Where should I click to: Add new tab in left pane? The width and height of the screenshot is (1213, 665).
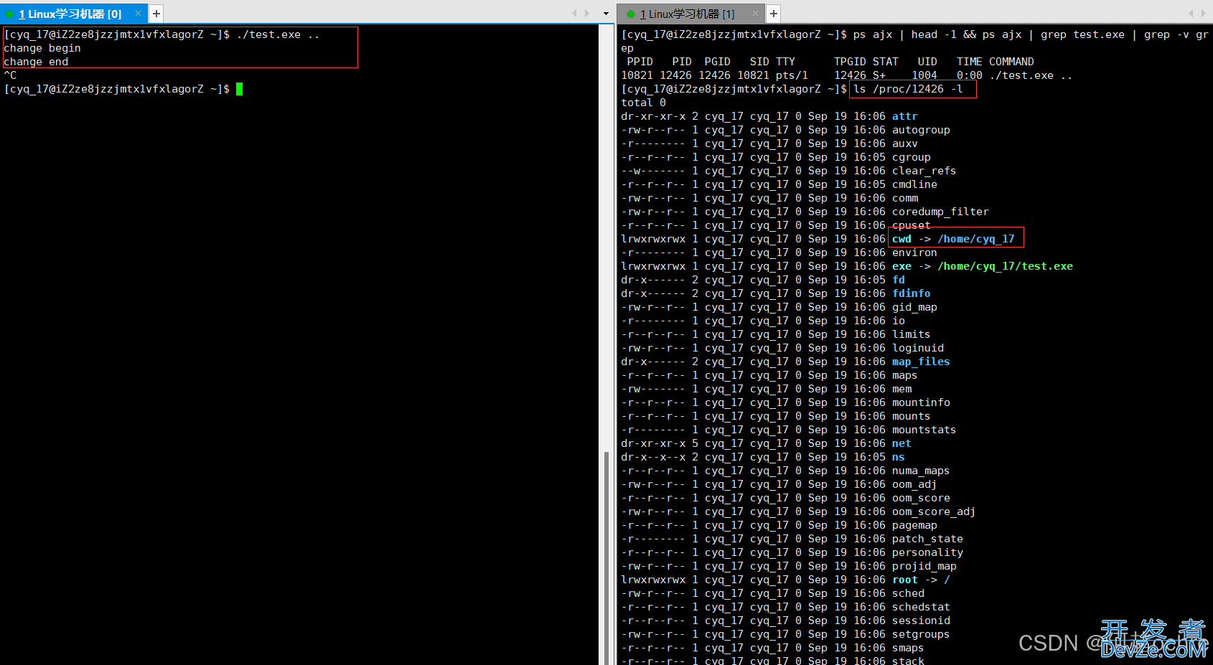tap(156, 14)
